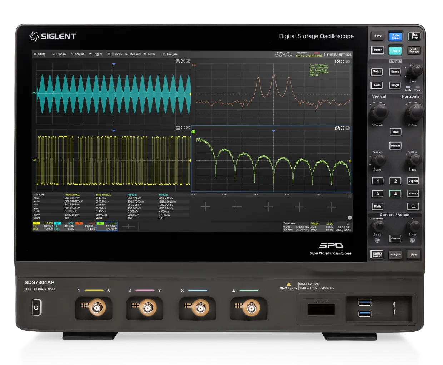Image resolution: width=443 pixels, height=365 pixels.
Task: Open the C1 channel descriptor box
Action: 43,226
